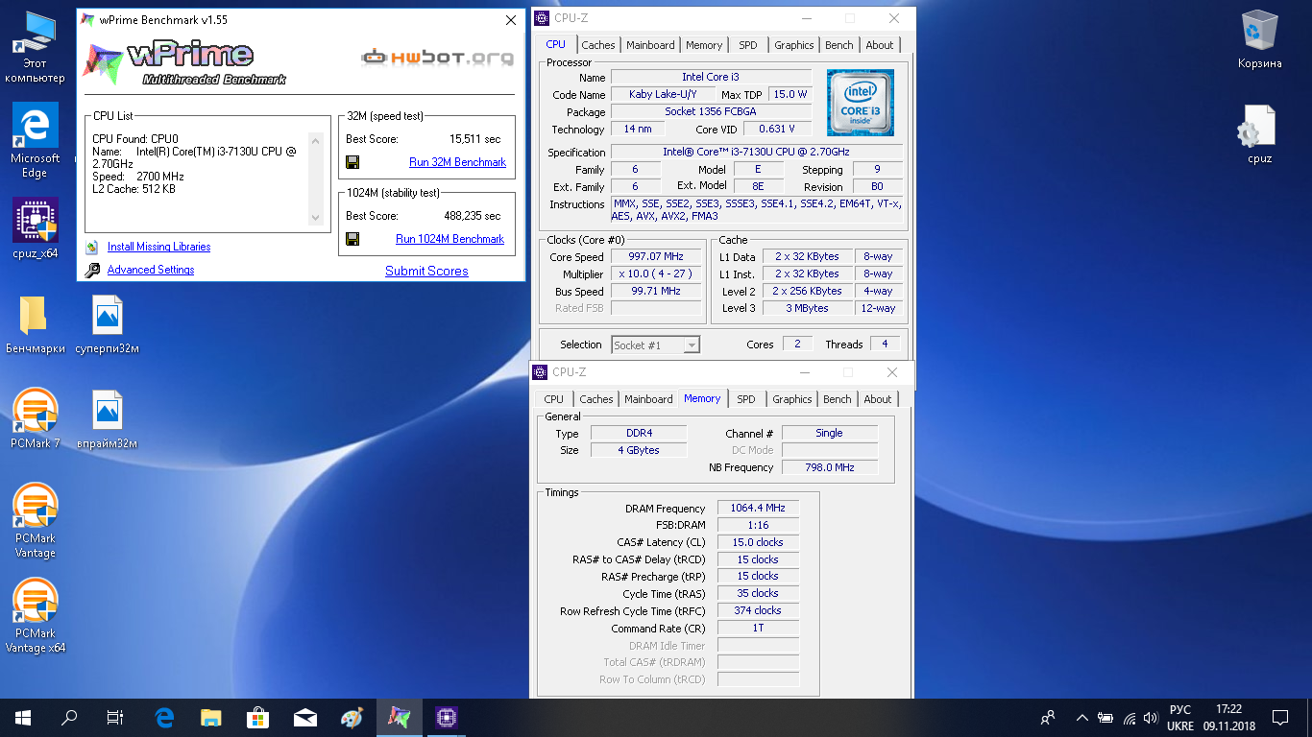Click the Submit Scores link
Viewport: 1312px width, 737px height.
click(x=426, y=272)
